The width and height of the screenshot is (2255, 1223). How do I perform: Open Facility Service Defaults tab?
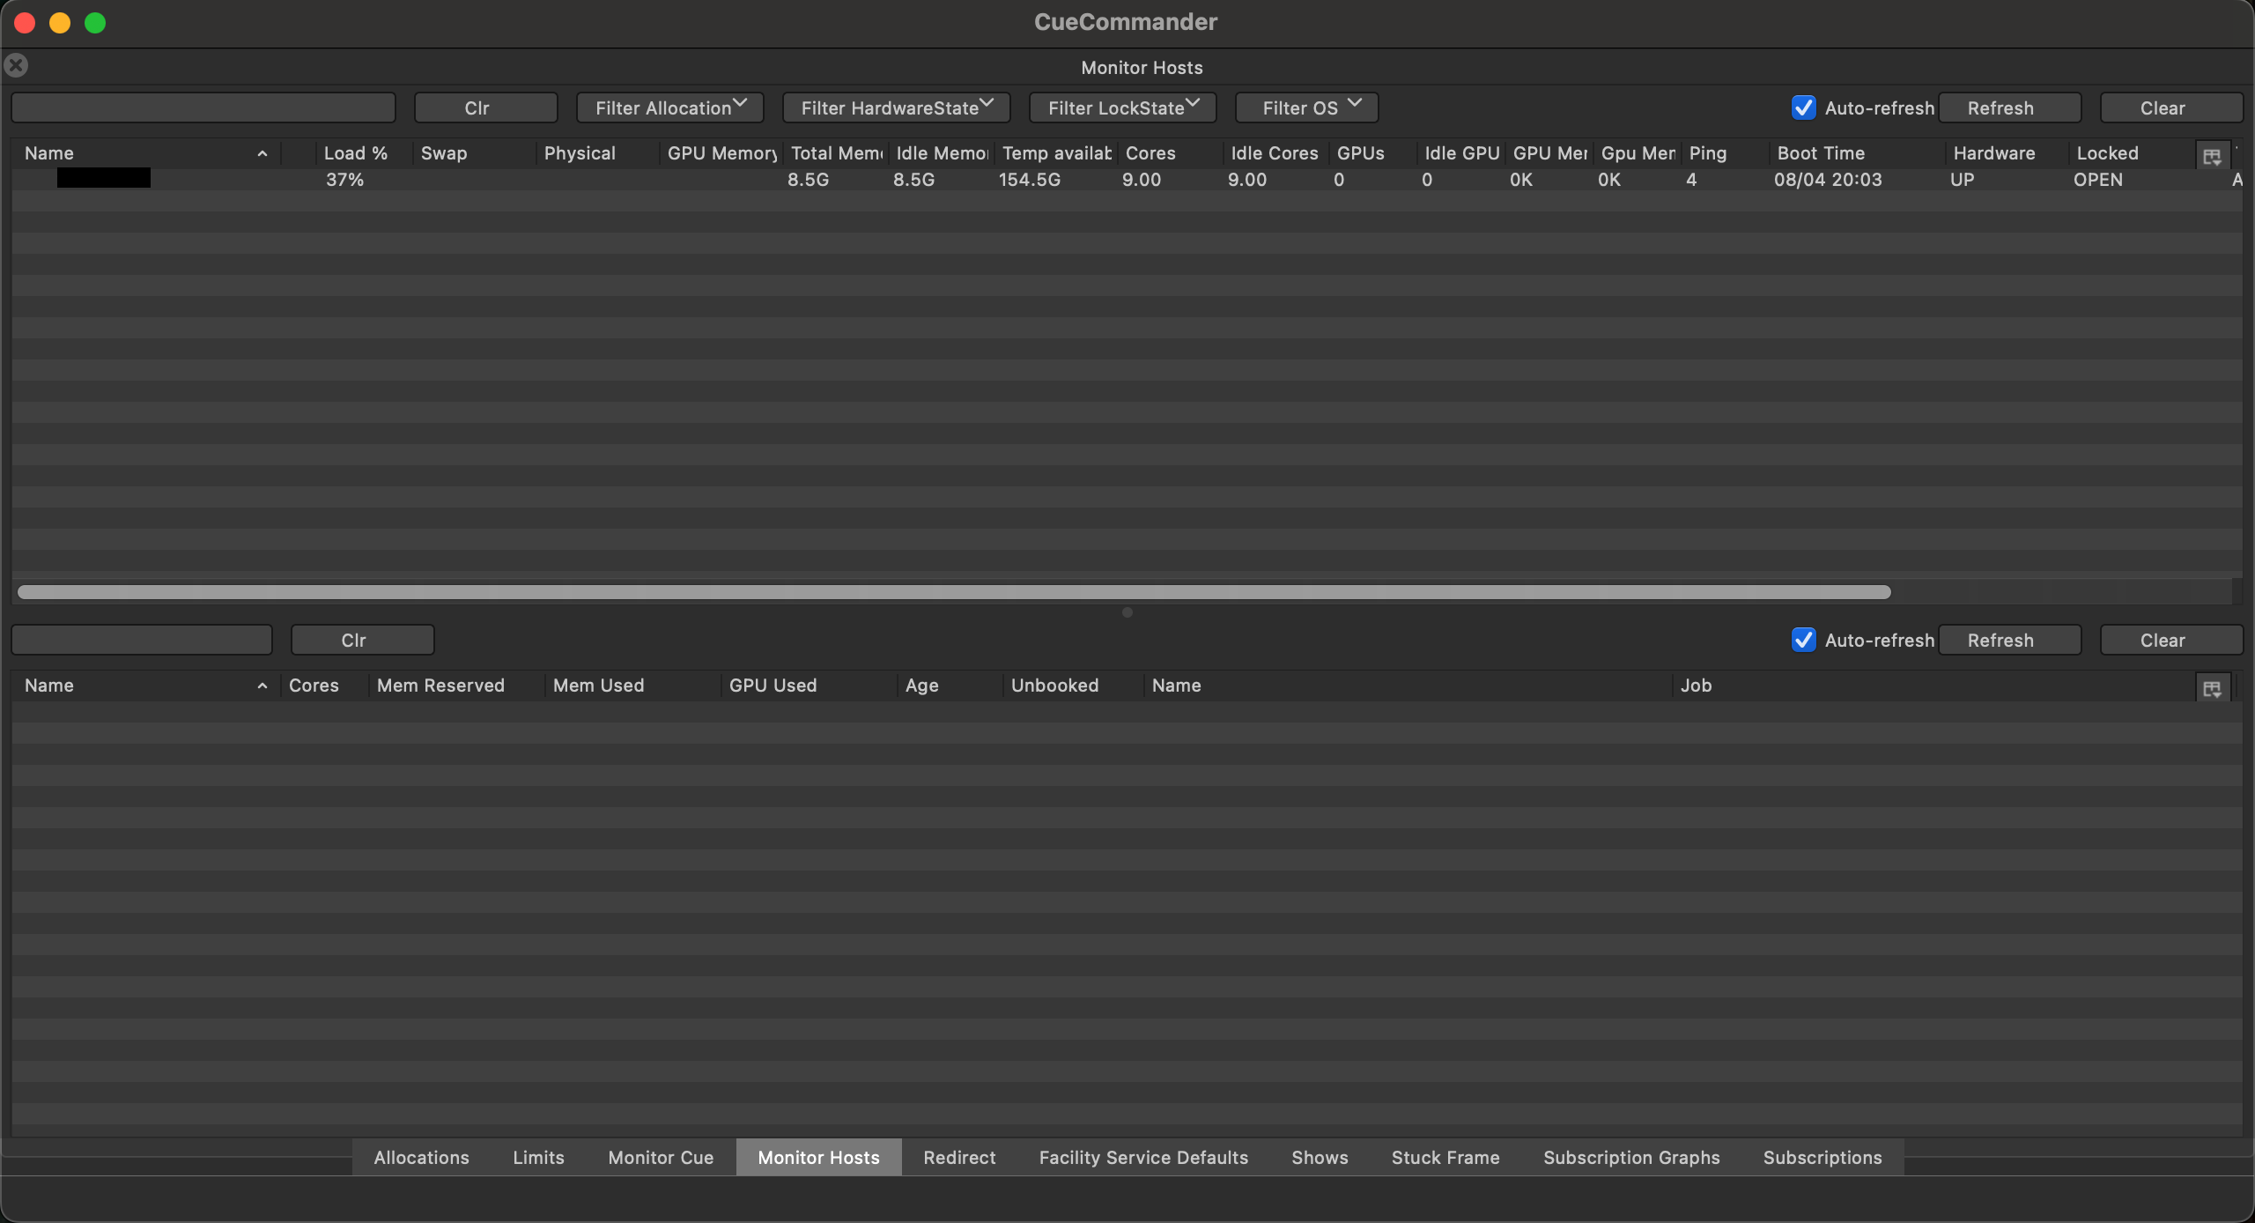[1143, 1158]
